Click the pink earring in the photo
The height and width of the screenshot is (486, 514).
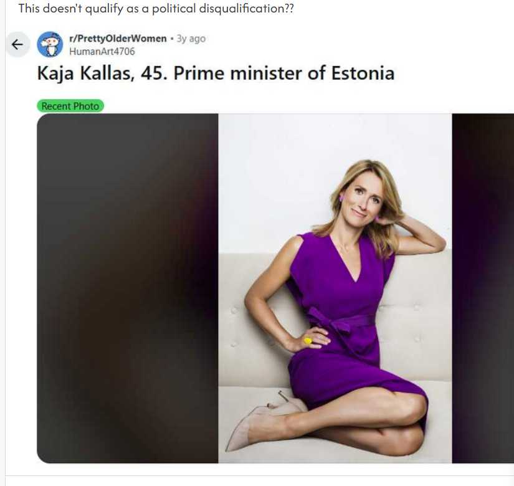tap(341, 198)
